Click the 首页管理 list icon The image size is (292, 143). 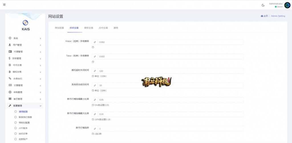(10, 99)
